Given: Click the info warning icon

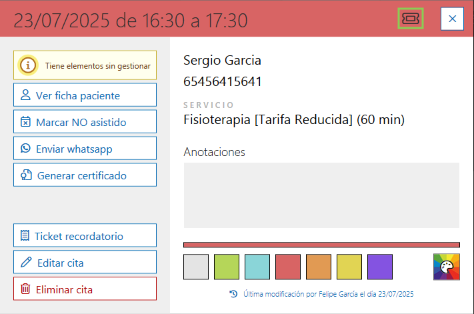Looking at the screenshot, I should click(x=28, y=65).
